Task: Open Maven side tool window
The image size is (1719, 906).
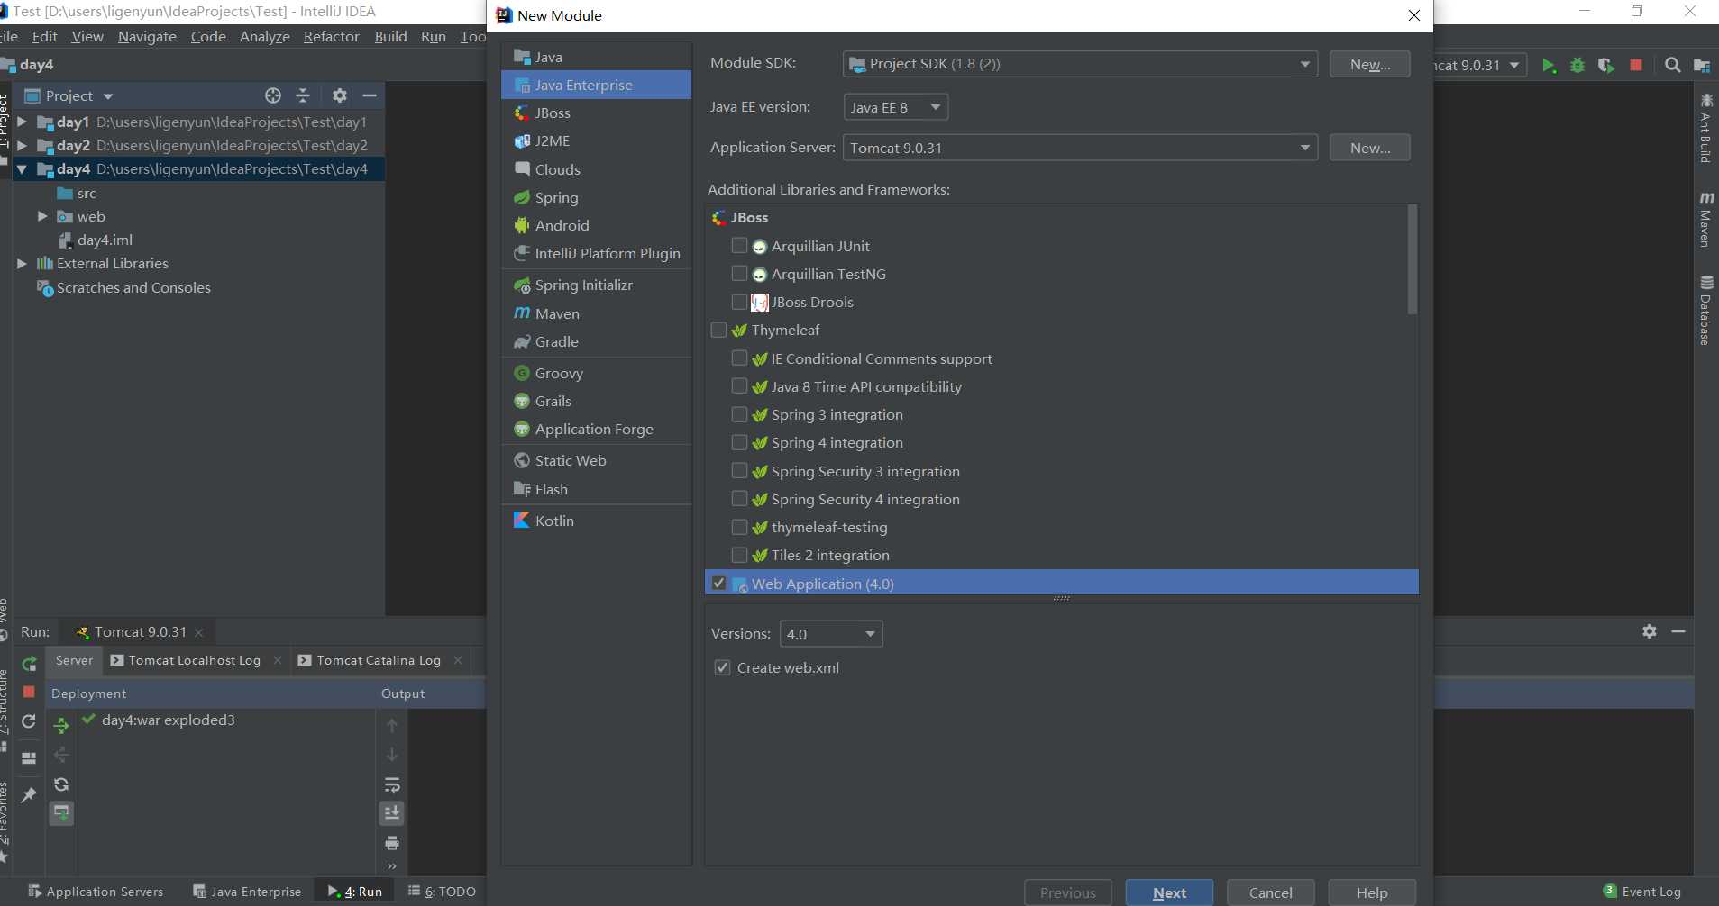Action: (1705, 218)
